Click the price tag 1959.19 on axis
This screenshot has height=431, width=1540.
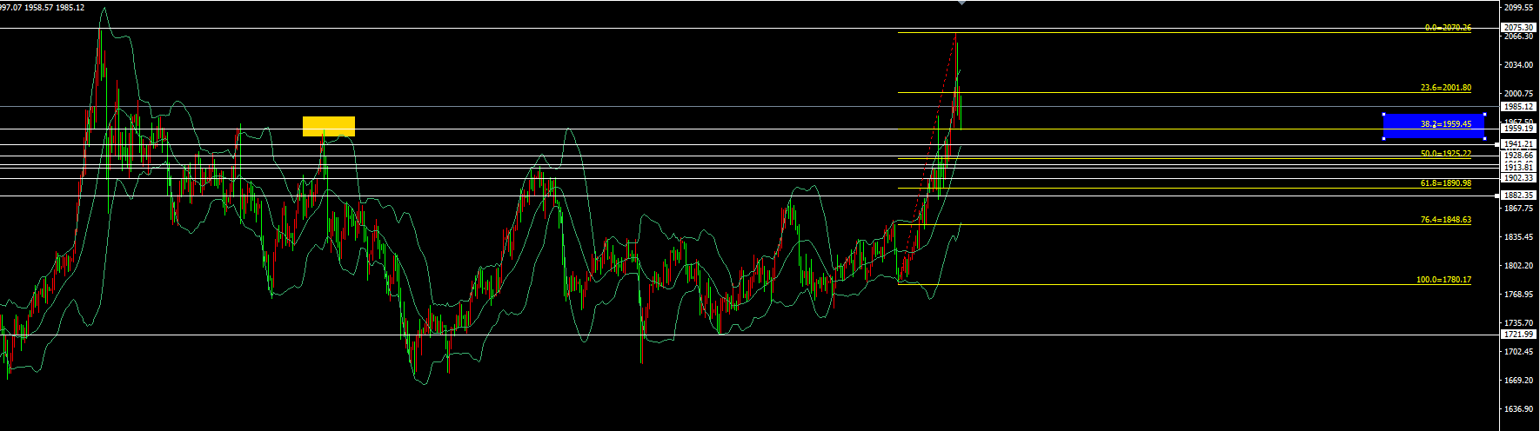click(x=1518, y=129)
